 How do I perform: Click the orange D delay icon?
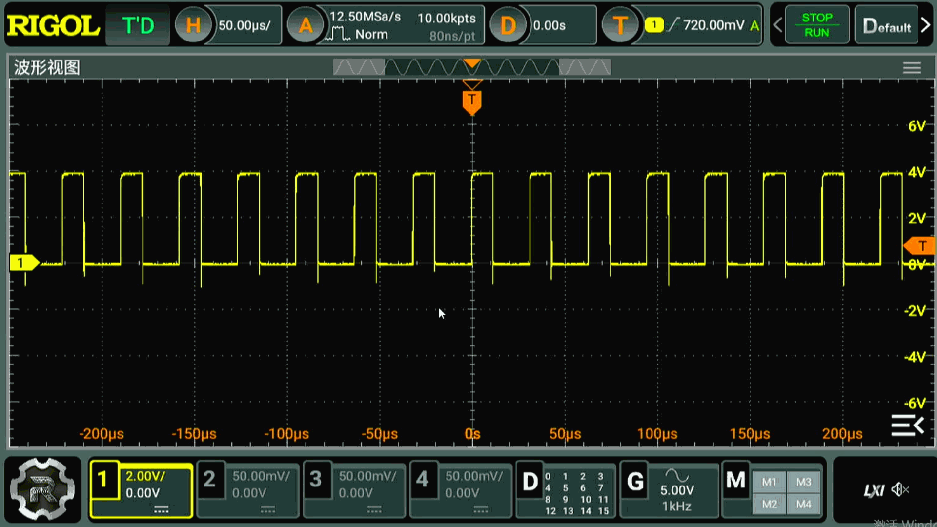508,25
